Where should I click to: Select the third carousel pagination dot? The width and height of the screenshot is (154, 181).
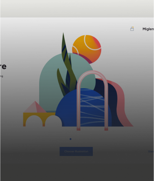(75, 139)
